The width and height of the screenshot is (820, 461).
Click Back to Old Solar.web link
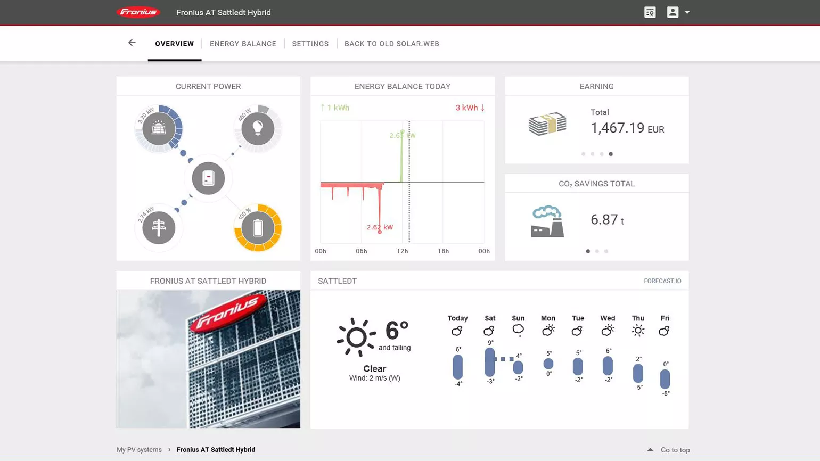[x=392, y=44]
